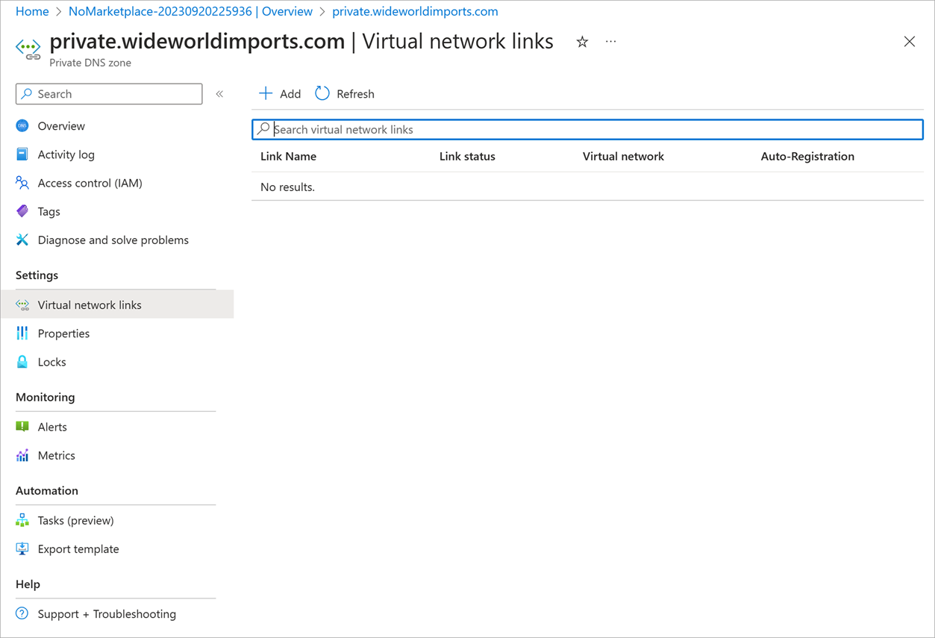The width and height of the screenshot is (935, 638).
Task: Open the more options ellipsis menu
Action: pos(610,42)
